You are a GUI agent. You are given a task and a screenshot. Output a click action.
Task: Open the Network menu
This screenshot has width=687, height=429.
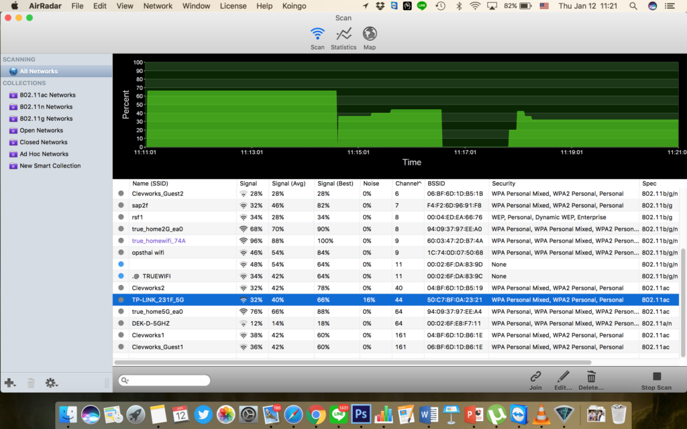point(158,6)
